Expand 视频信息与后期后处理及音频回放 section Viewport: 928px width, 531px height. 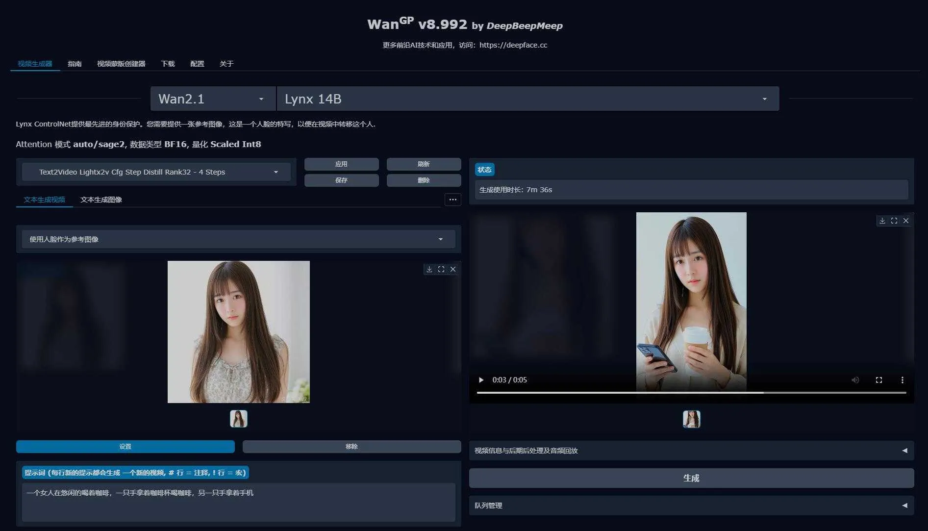[x=691, y=451]
